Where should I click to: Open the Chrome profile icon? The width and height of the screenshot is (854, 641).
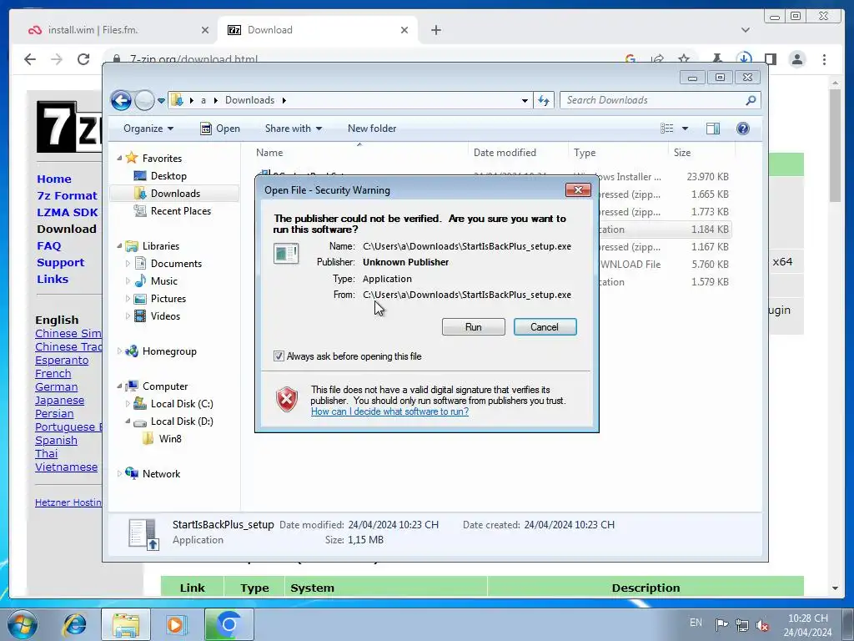[x=796, y=59]
